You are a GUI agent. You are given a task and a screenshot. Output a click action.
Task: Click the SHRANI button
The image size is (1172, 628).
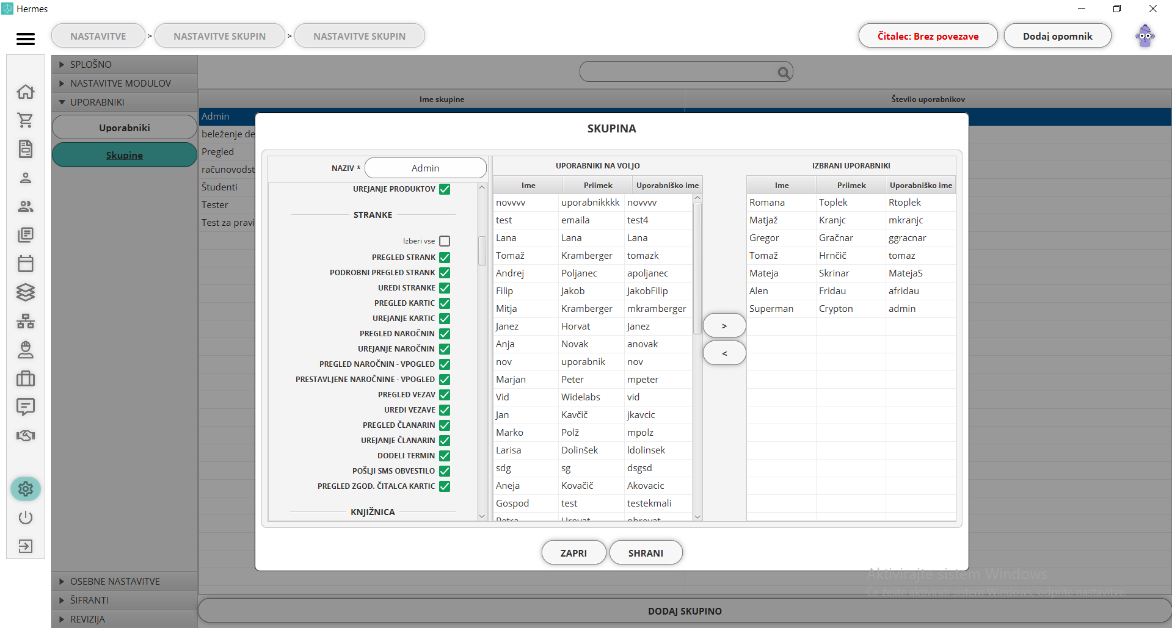point(646,553)
